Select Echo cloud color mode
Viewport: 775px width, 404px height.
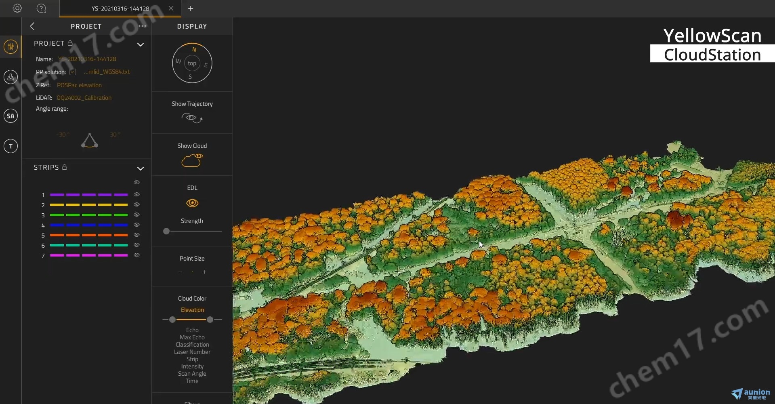point(192,330)
